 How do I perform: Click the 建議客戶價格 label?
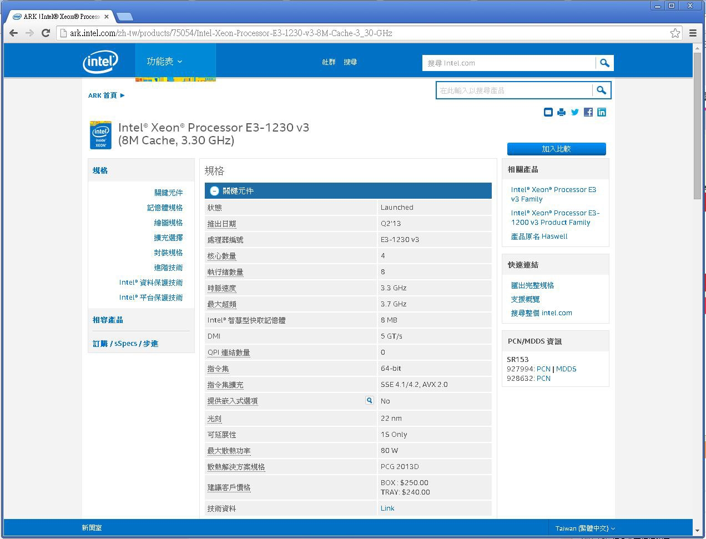coord(229,487)
